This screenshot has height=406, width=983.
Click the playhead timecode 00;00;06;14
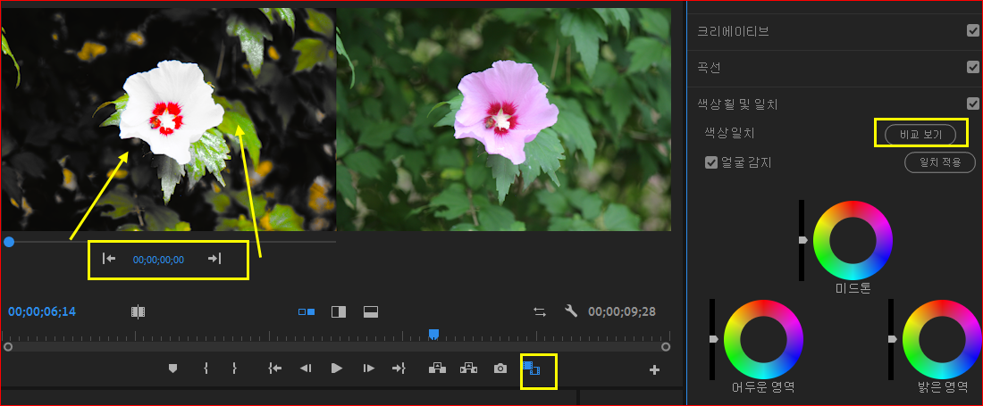pyautogui.click(x=42, y=311)
